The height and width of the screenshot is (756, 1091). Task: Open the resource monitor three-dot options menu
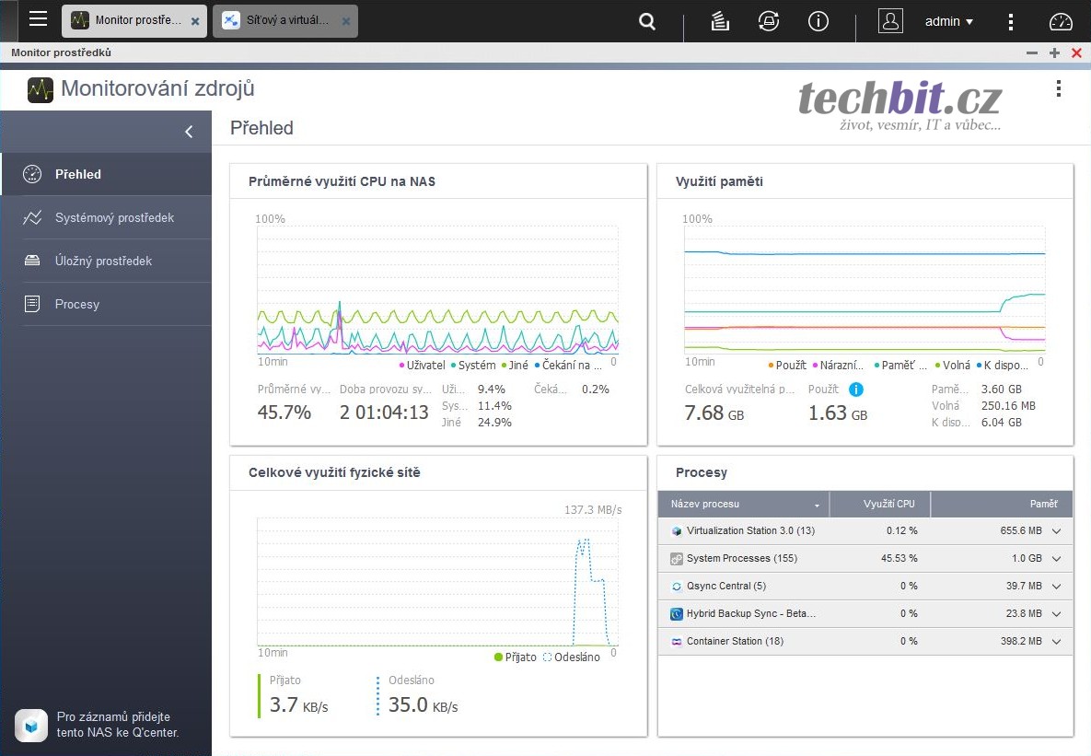pyautogui.click(x=1059, y=89)
